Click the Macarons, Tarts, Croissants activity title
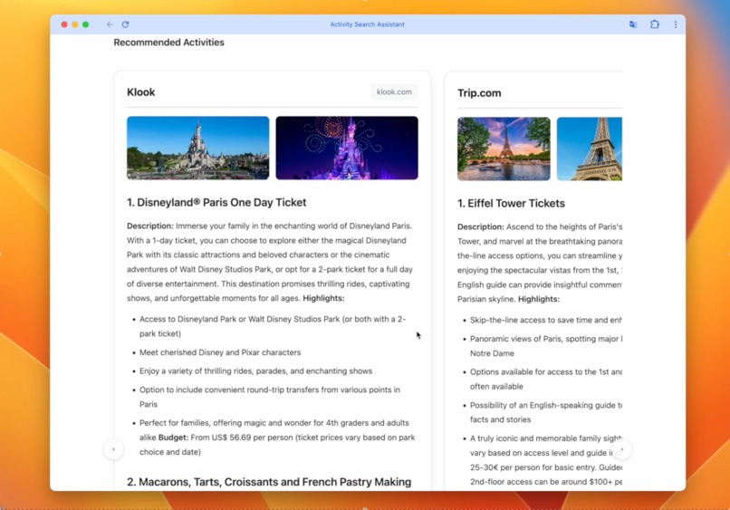Screen dimensions: 730x510 coord(269,482)
